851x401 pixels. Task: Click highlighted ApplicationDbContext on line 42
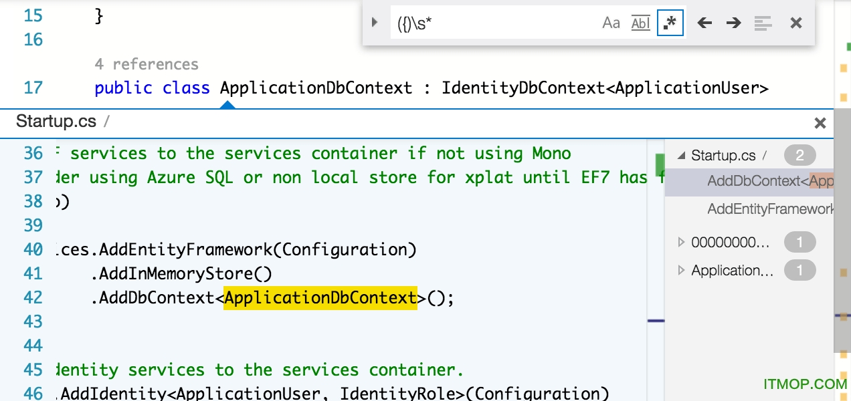320,297
